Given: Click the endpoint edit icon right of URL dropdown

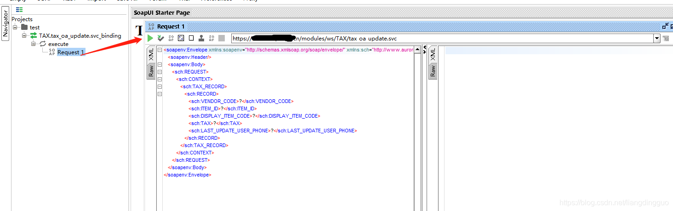Looking at the screenshot, I should coord(666,39).
